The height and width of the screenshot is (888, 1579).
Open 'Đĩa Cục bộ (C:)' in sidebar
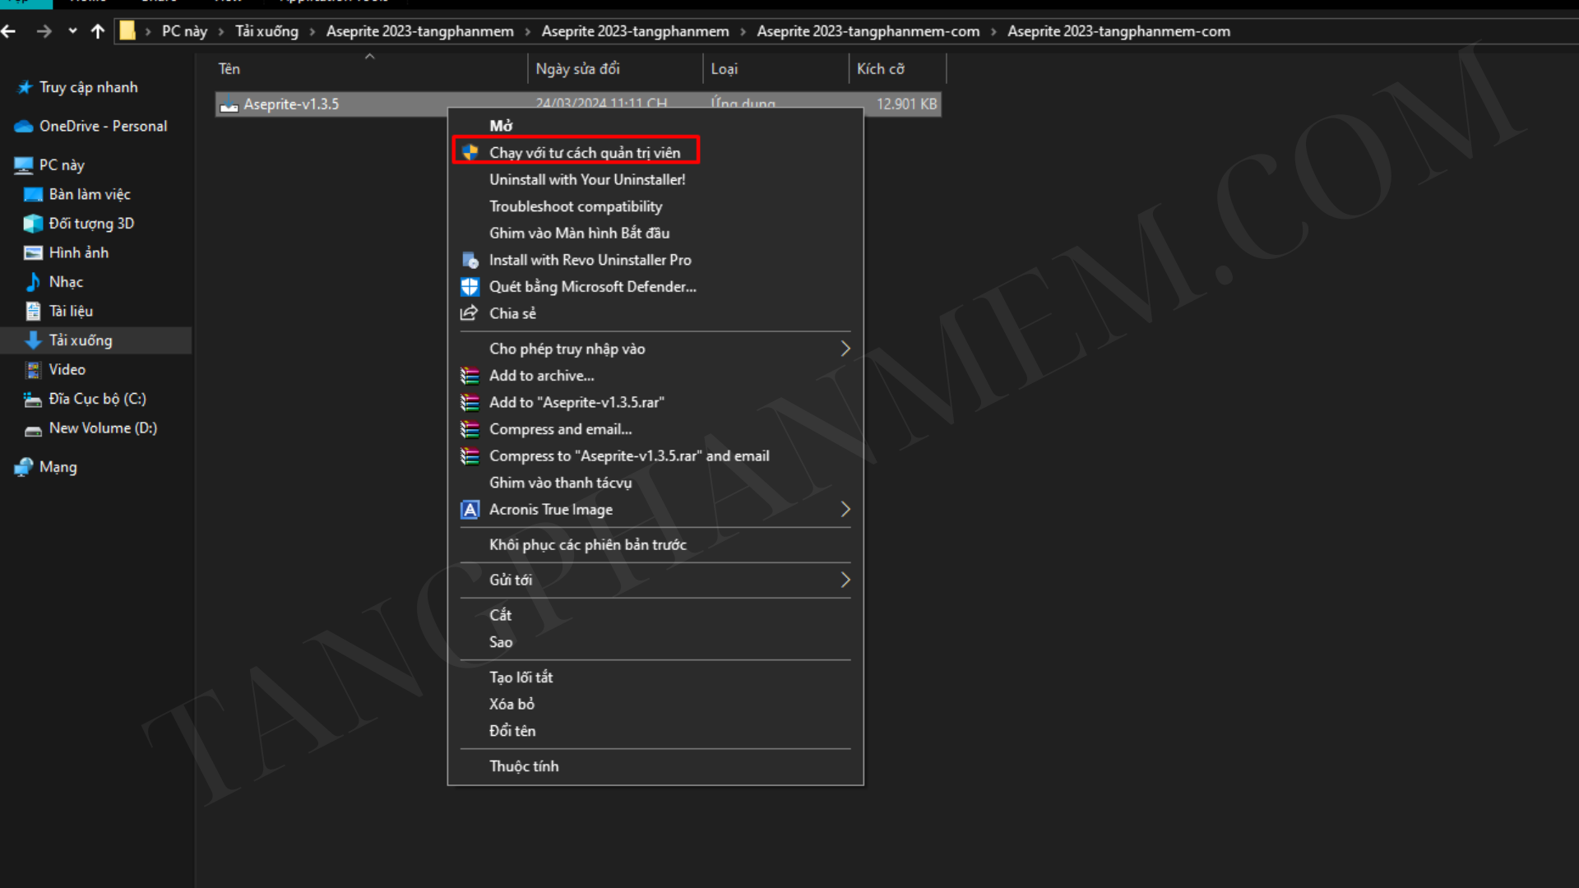97,399
